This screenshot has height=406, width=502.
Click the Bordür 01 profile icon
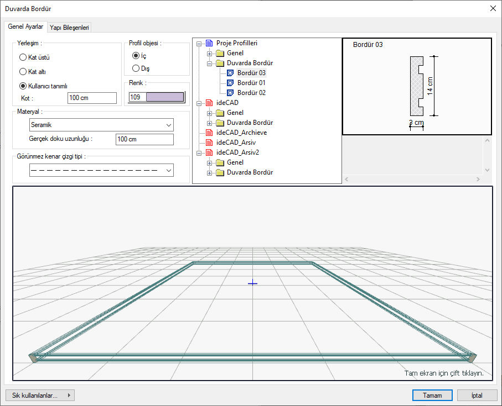pyautogui.click(x=231, y=83)
